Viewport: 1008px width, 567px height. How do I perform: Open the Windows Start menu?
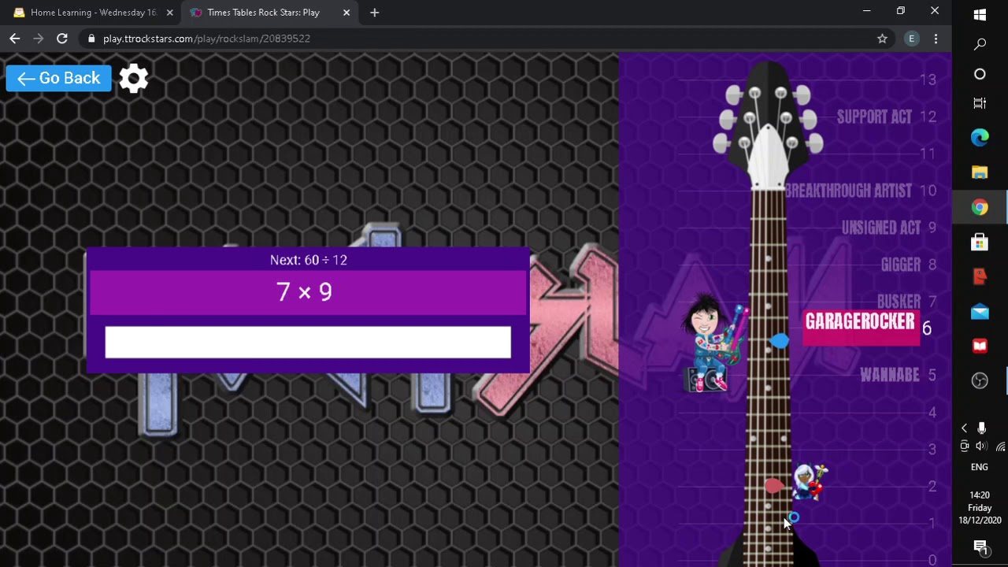pos(980,15)
